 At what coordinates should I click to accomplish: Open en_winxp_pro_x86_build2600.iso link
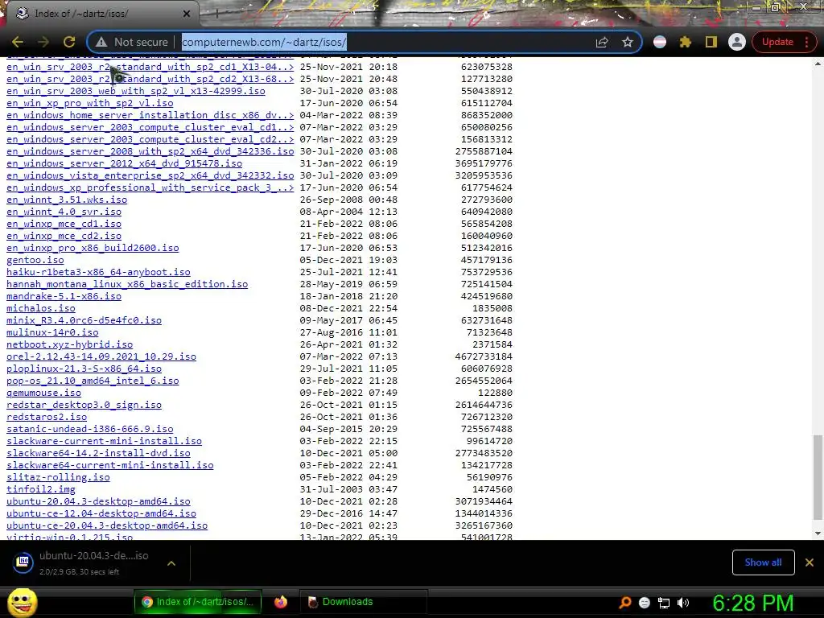coord(93,248)
